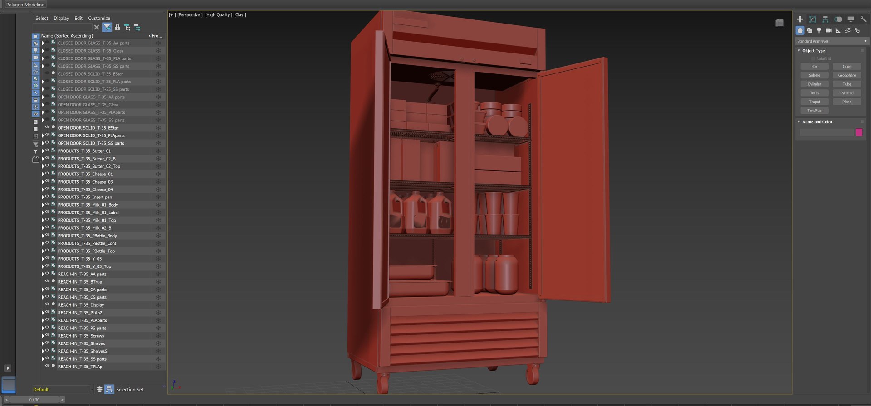Select Systems category gears icon
This screenshot has height=406, width=871.
click(857, 30)
